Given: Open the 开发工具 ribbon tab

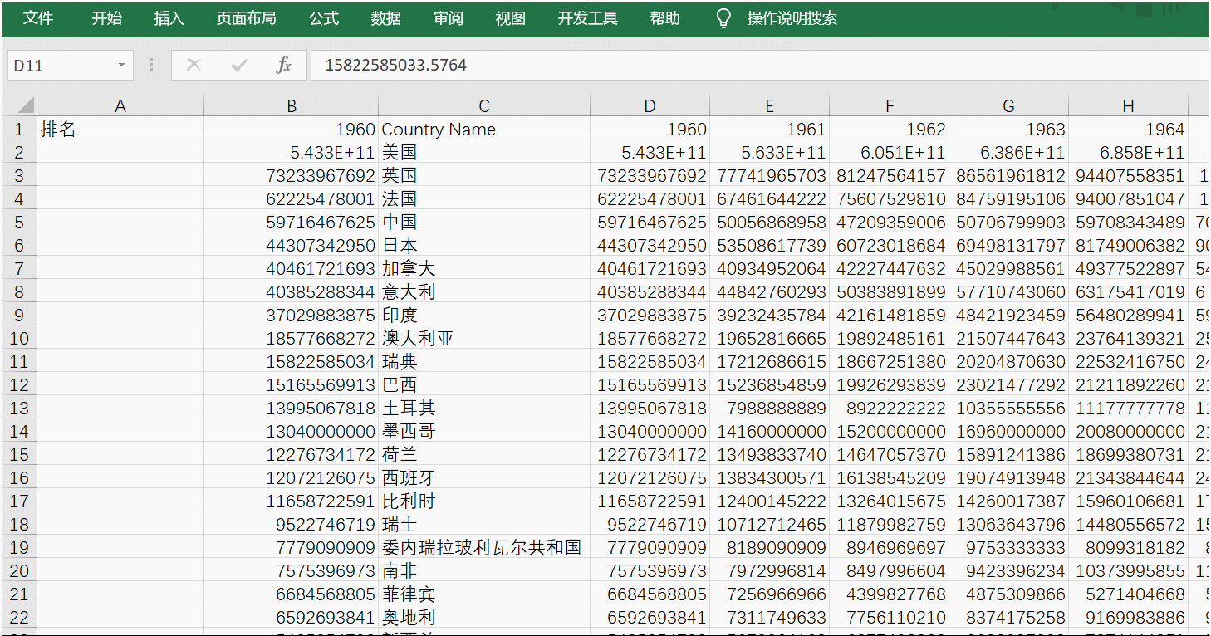Looking at the screenshot, I should (587, 18).
